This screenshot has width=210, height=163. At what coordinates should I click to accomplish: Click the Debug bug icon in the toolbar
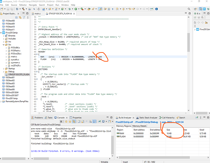tap(70, 9)
